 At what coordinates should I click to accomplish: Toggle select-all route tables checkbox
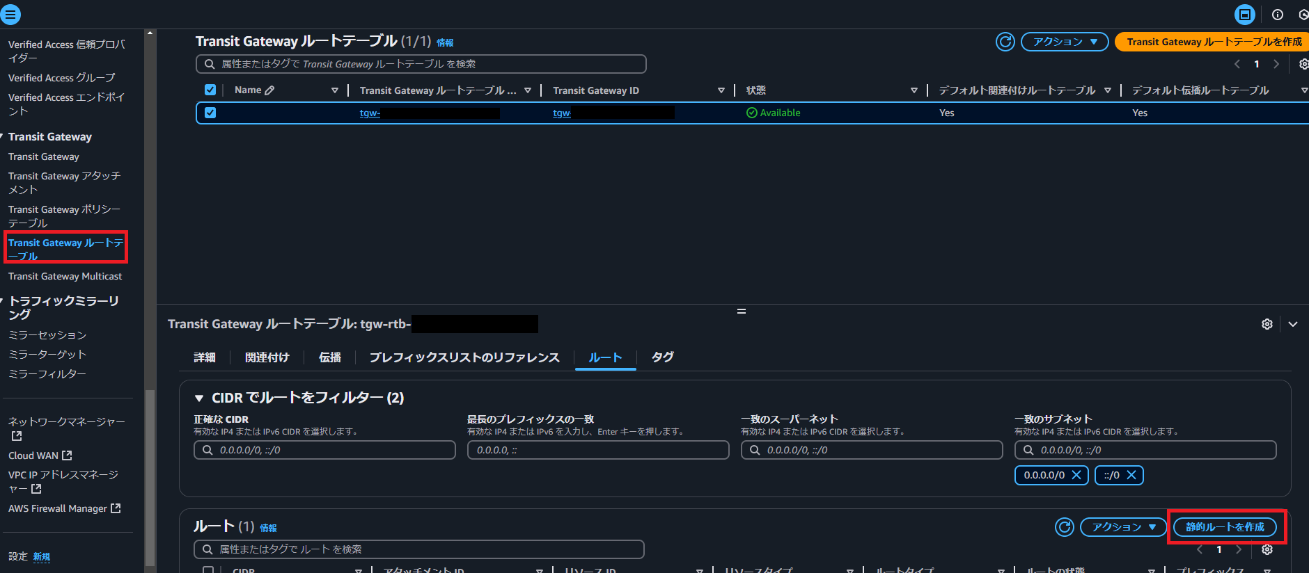pos(210,90)
